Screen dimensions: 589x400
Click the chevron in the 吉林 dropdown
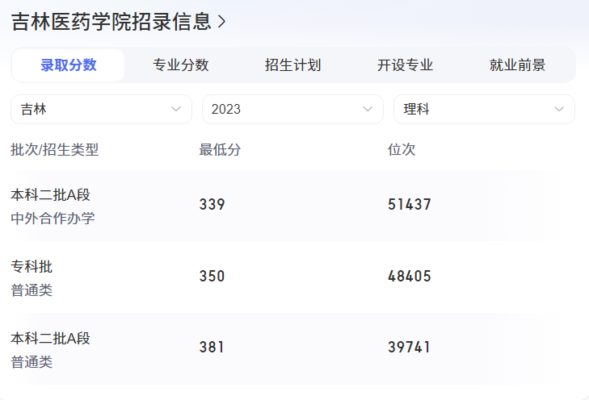176,109
